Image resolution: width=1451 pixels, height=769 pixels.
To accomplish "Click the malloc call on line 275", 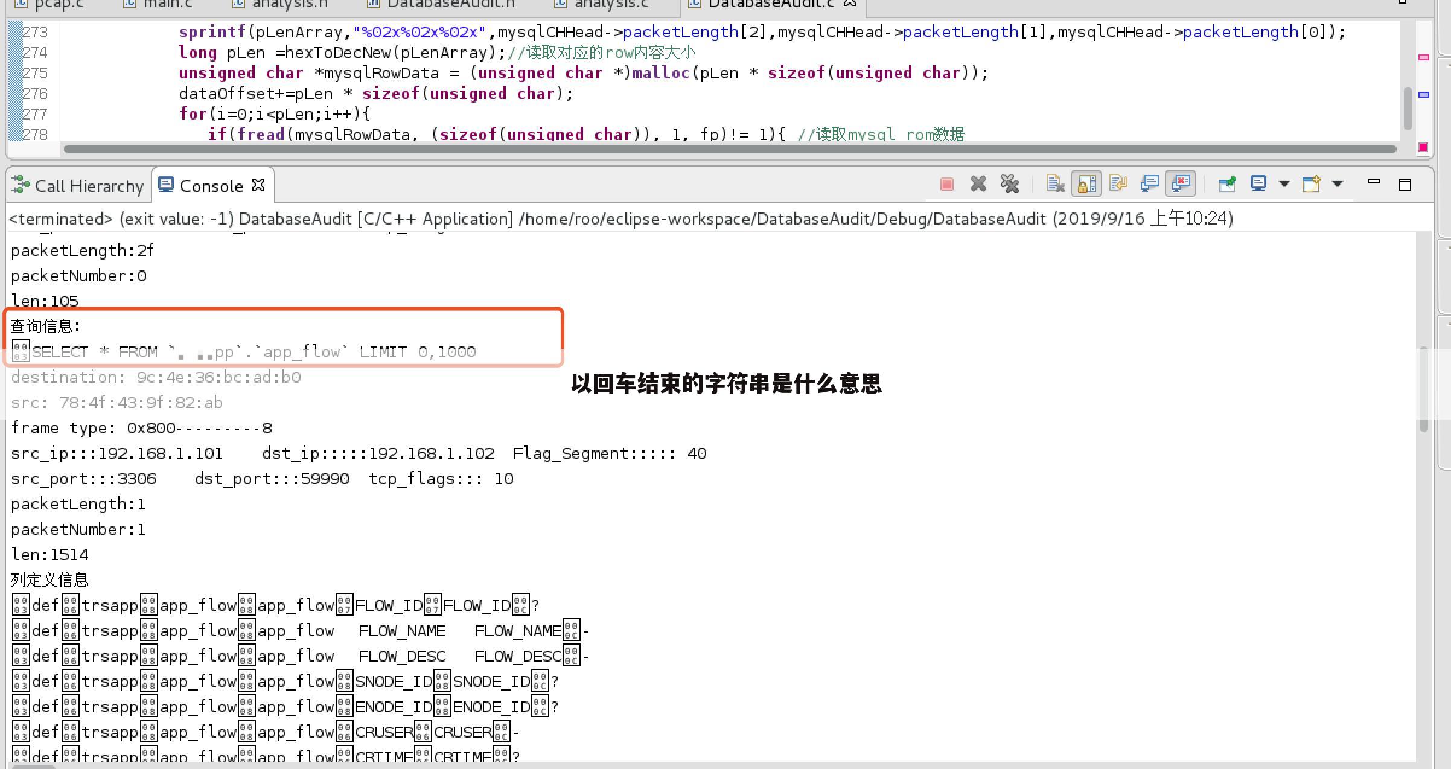I will coord(660,73).
